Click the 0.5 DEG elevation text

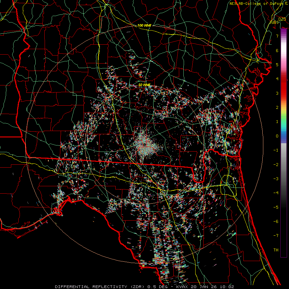click(x=157, y=287)
